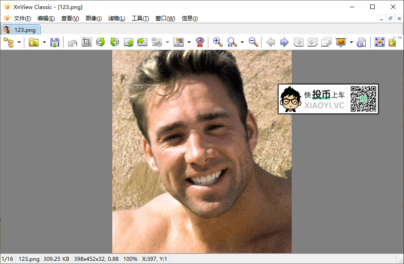Image resolution: width=404 pixels, height=264 pixels.
Task: Toggle fullscreen view mode
Action: coord(379,42)
